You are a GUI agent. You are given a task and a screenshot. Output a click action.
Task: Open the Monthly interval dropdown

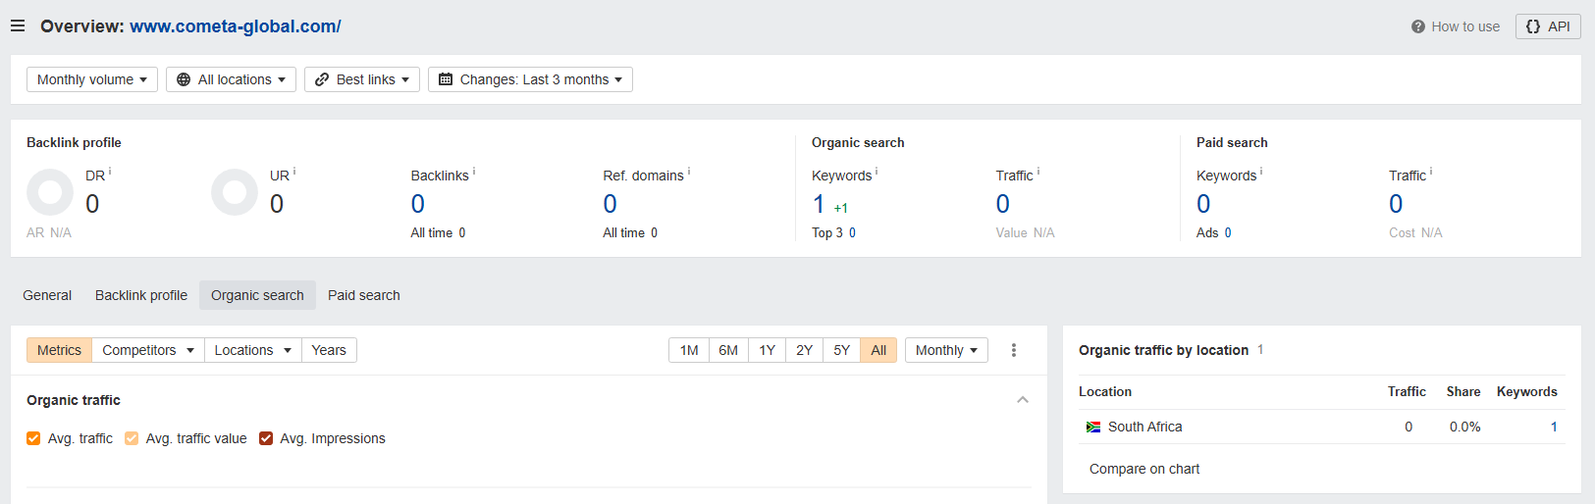click(946, 350)
